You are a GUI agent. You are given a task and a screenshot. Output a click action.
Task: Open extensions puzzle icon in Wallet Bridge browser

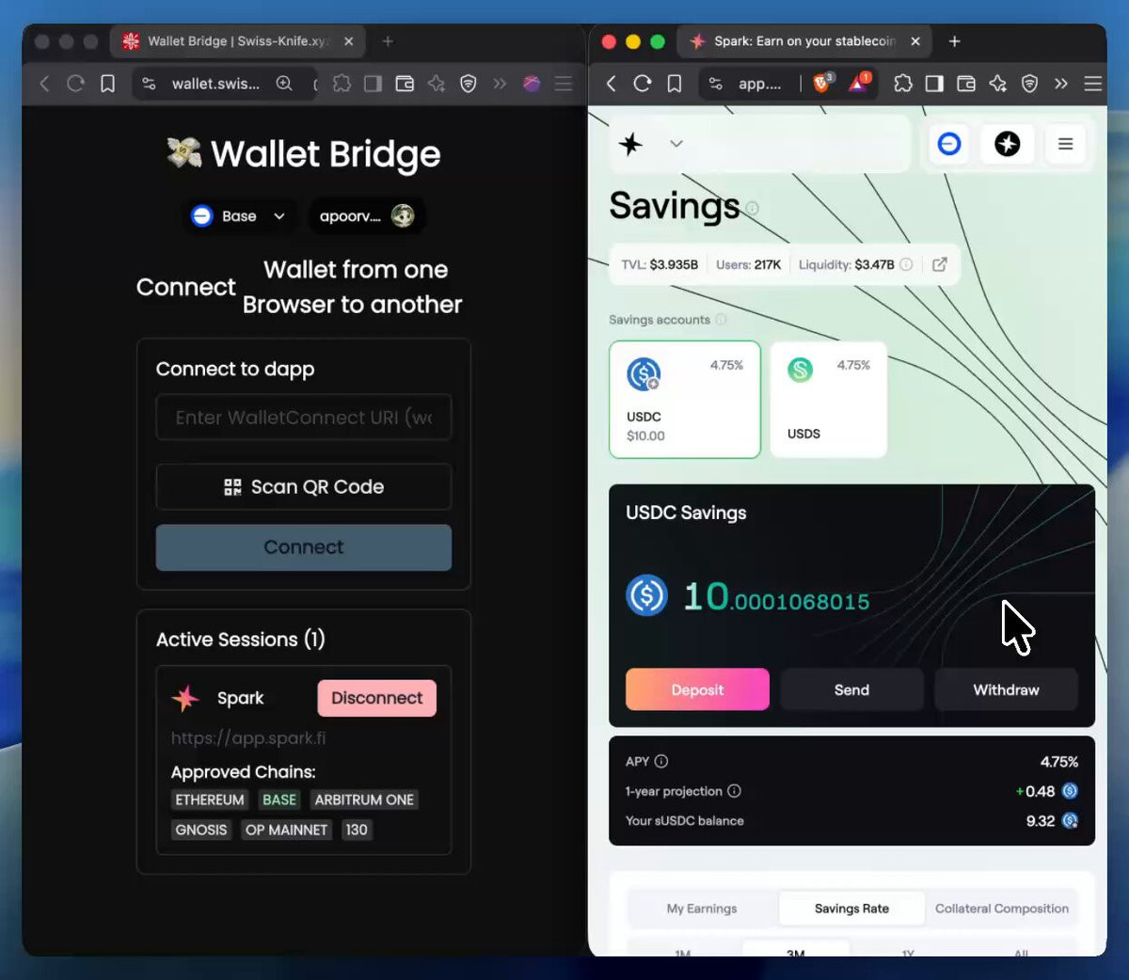[342, 84]
